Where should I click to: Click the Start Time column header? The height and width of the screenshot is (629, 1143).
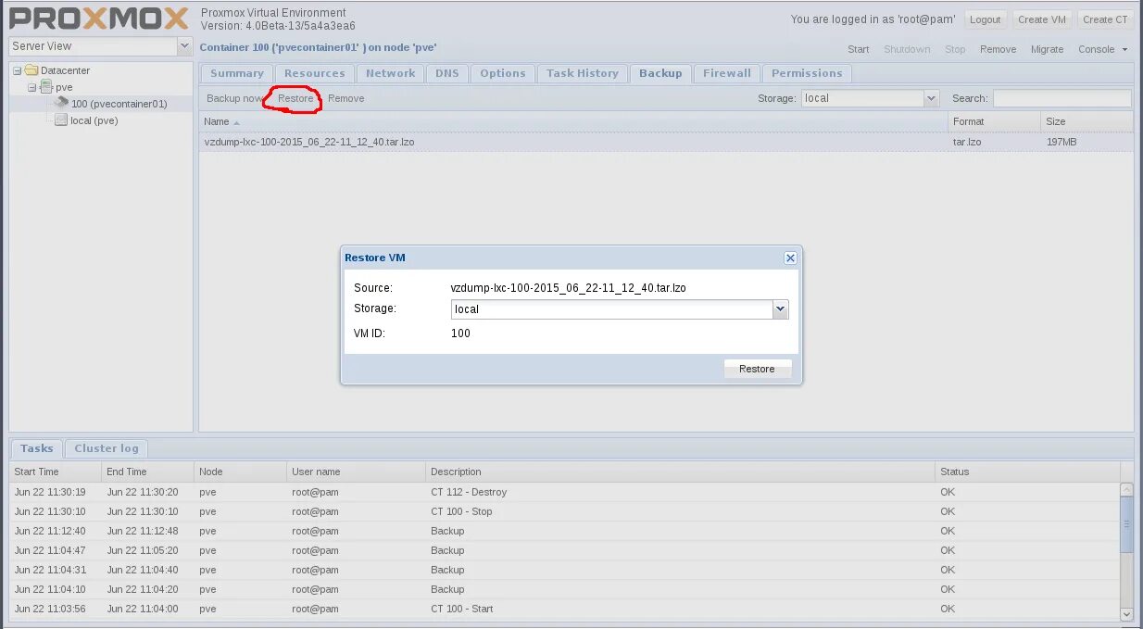56,472
